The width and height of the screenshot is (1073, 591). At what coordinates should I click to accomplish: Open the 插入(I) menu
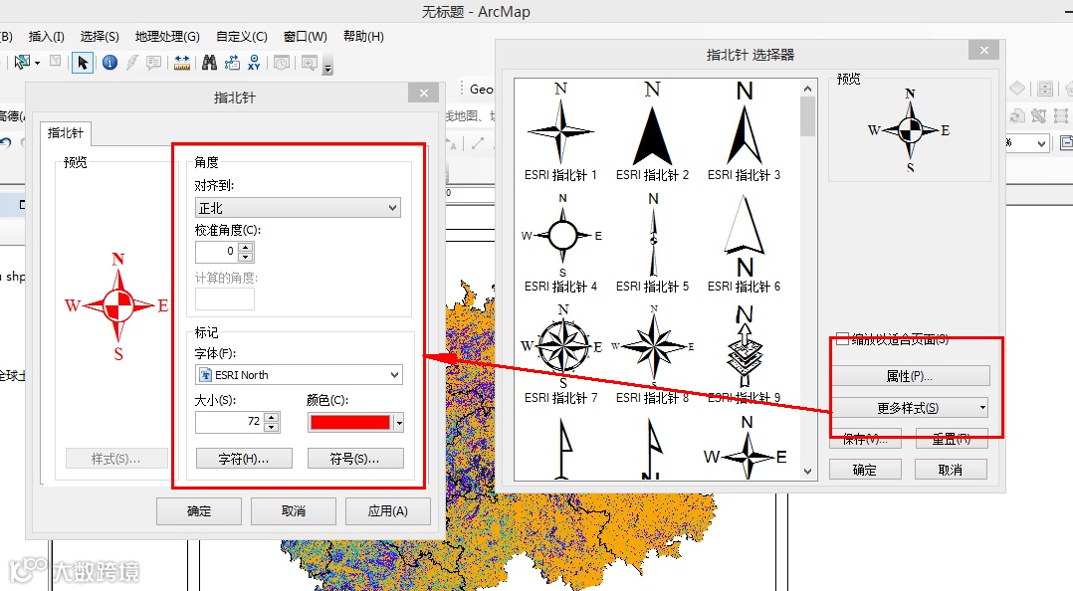point(47,36)
